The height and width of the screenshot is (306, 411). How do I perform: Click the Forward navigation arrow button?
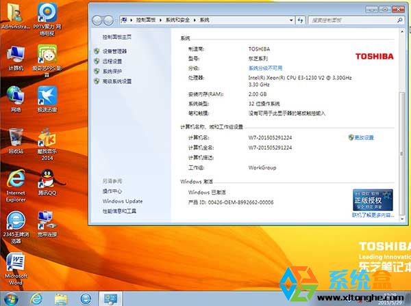(x=108, y=20)
